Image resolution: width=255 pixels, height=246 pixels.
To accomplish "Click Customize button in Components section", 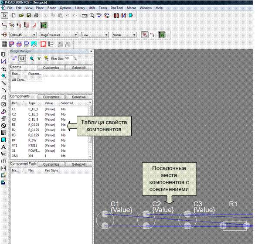I will pyautogui.click(x=51, y=97).
